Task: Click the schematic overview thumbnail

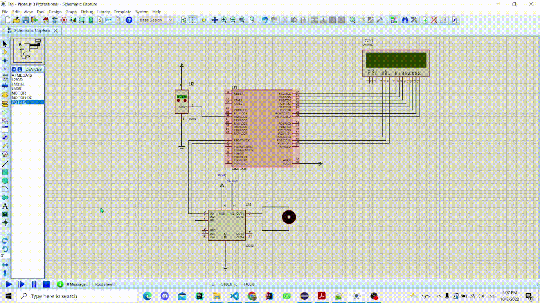Action: coord(28,51)
